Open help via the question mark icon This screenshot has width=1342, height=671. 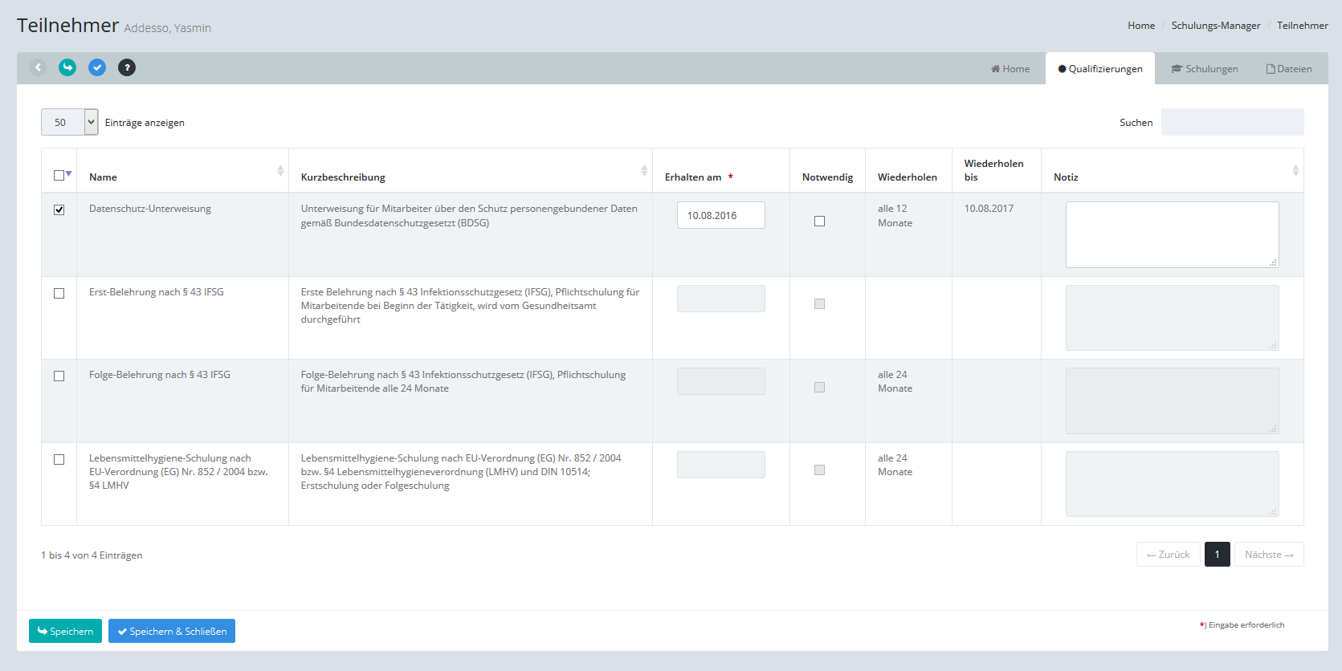coord(127,67)
